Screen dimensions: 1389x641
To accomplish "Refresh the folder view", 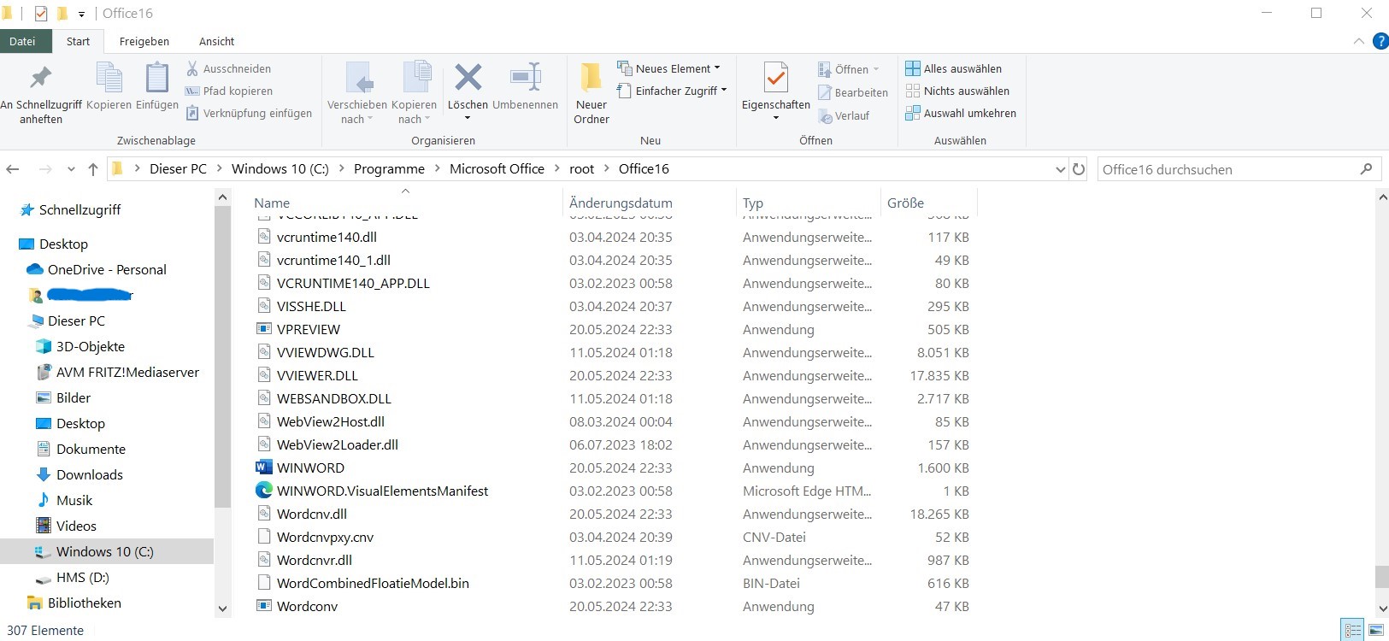I will [1079, 169].
